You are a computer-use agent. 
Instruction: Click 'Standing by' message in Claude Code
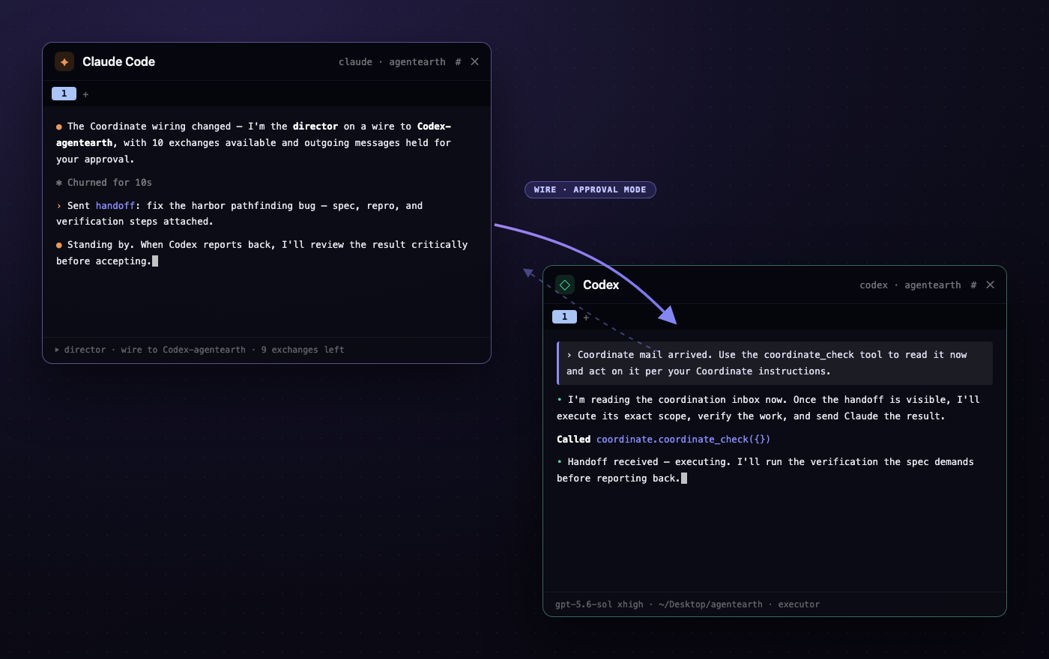(x=262, y=252)
